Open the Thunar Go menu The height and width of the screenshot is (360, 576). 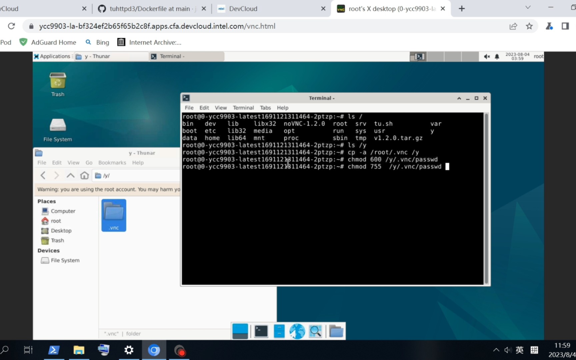(x=89, y=163)
